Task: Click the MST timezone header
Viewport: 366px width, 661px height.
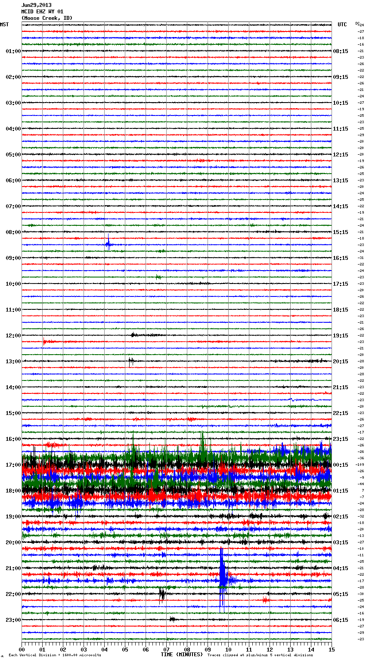Action: (4, 25)
